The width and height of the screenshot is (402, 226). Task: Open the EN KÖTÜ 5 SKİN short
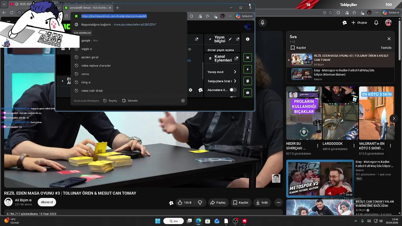(x=377, y=113)
